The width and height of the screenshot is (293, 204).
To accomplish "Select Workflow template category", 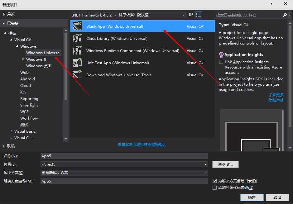I will (29, 118).
